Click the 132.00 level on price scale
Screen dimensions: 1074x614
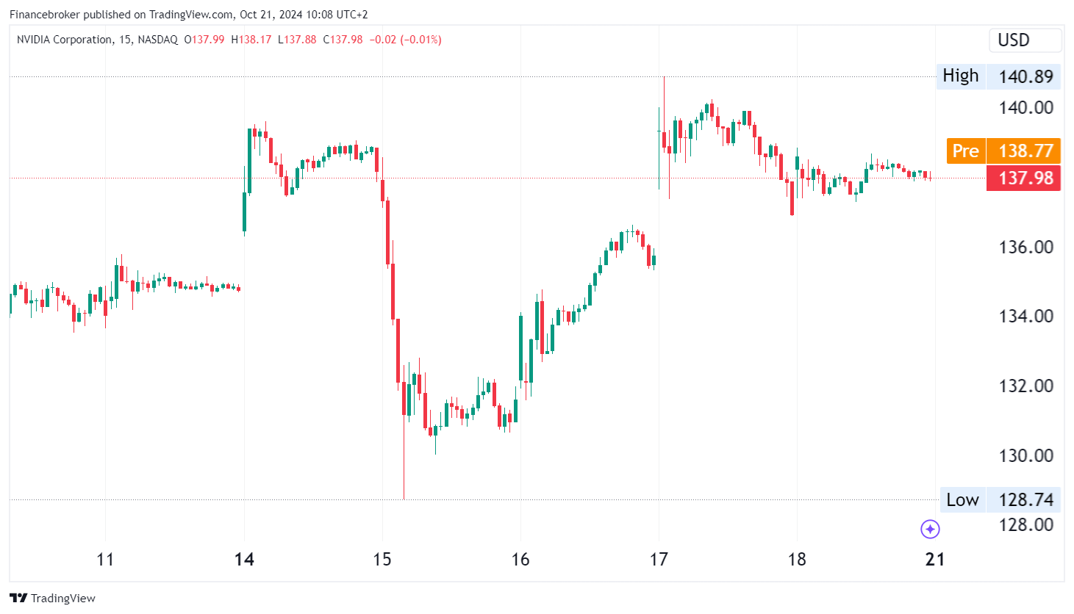tap(1025, 386)
